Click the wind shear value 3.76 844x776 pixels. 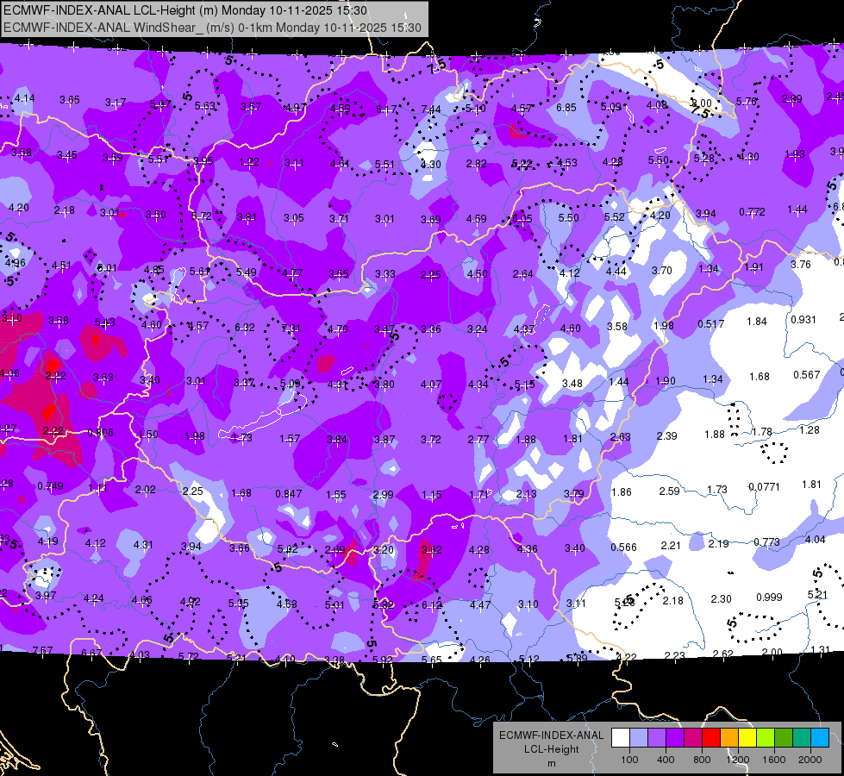[801, 265]
